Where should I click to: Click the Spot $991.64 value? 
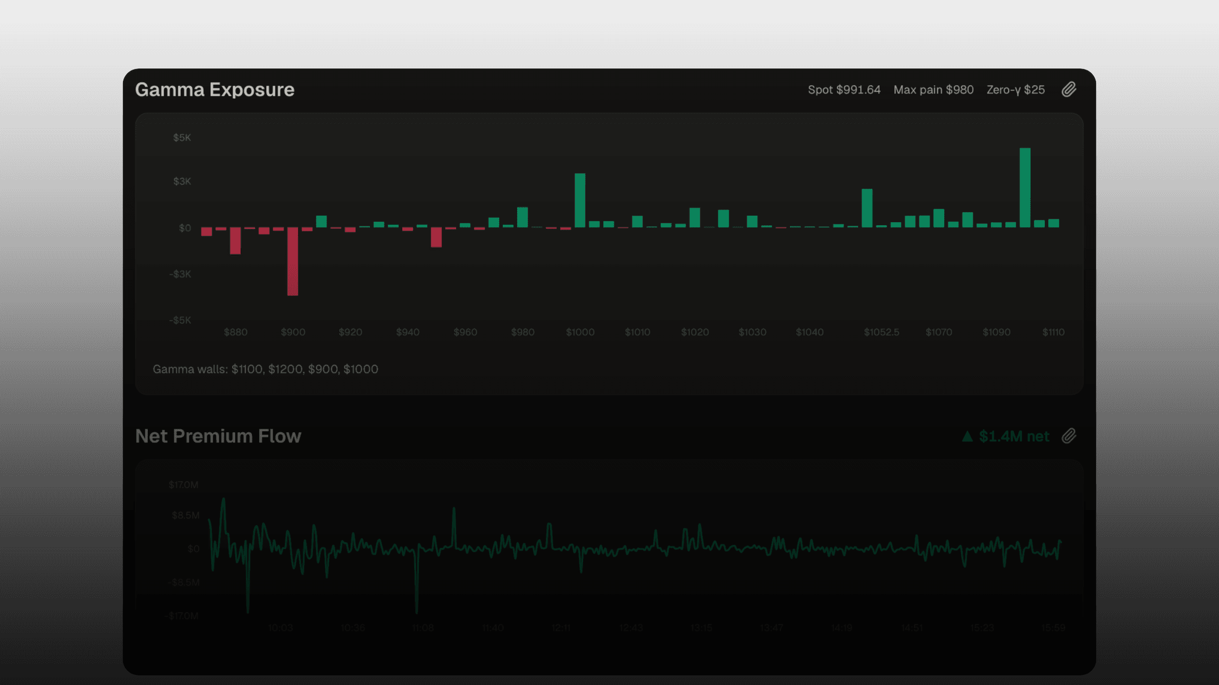(844, 90)
